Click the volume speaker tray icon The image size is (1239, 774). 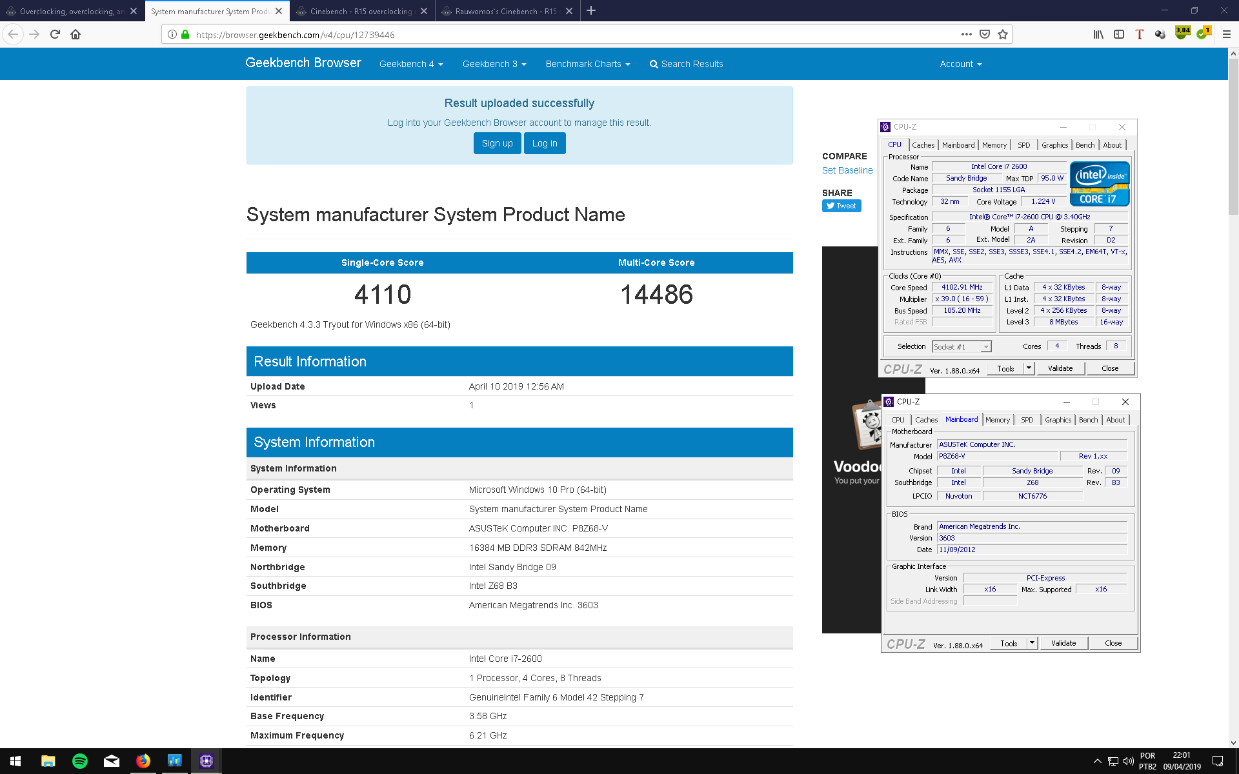1128,761
